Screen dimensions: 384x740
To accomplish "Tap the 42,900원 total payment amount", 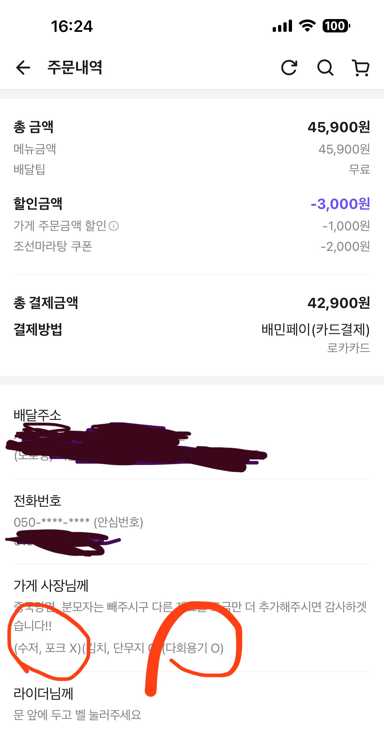I will click(338, 303).
